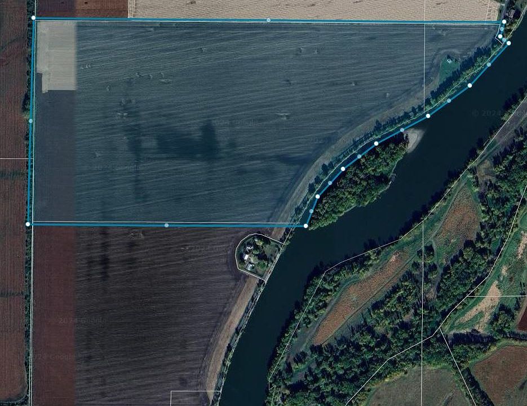
Task: Select the northeast corner vertex ending the north boundary
Action: (x=504, y=21)
